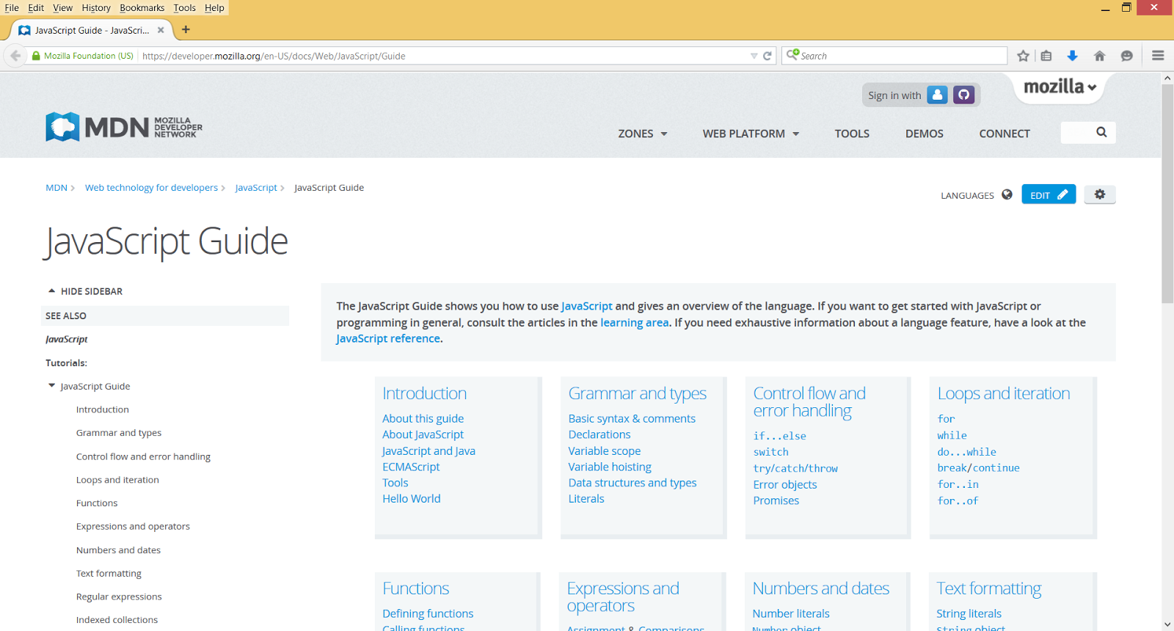This screenshot has width=1174, height=631.
Task: Go to TOOLS in site navigation
Action: [852, 134]
